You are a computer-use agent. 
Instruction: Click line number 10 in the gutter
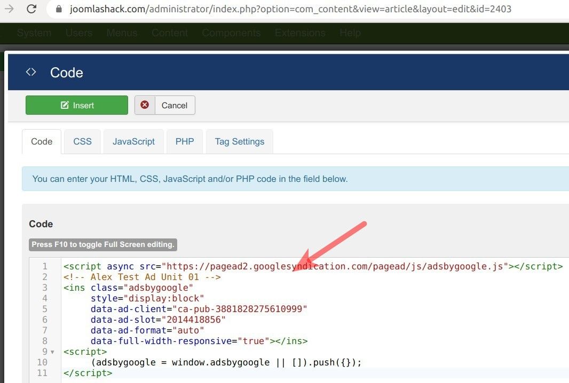click(x=42, y=362)
